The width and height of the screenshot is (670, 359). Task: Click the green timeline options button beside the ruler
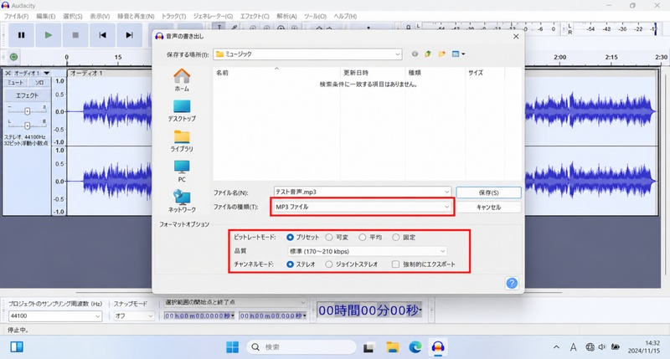tap(13, 57)
